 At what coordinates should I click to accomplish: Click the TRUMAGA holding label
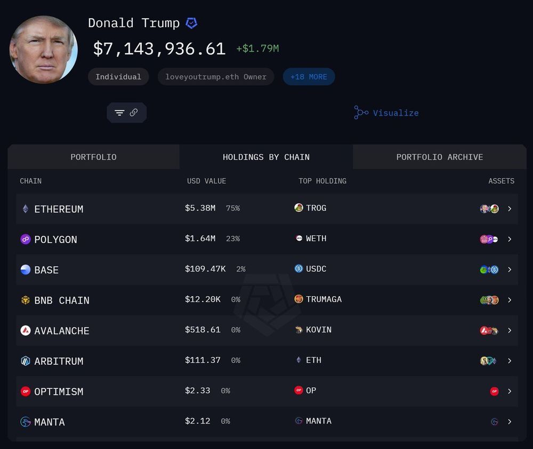click(324, 299)
